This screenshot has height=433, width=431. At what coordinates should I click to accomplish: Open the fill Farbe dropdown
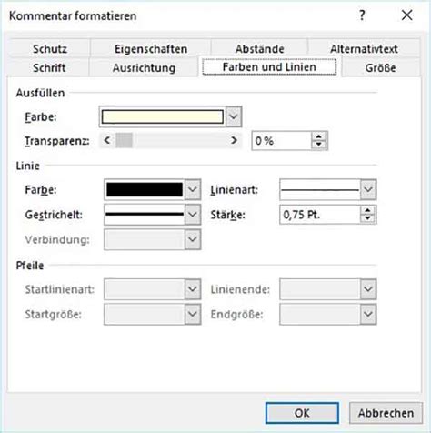[x=233, y=116]
